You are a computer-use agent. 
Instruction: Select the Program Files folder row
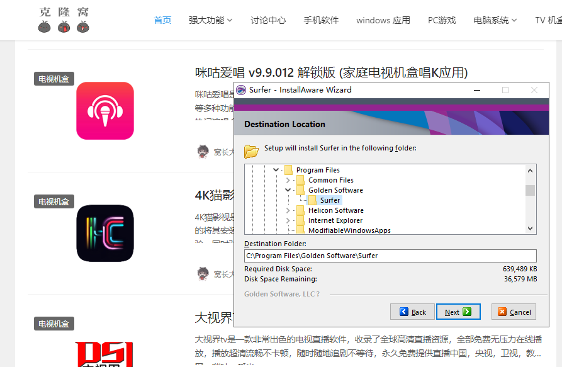(x=318, y=170)
